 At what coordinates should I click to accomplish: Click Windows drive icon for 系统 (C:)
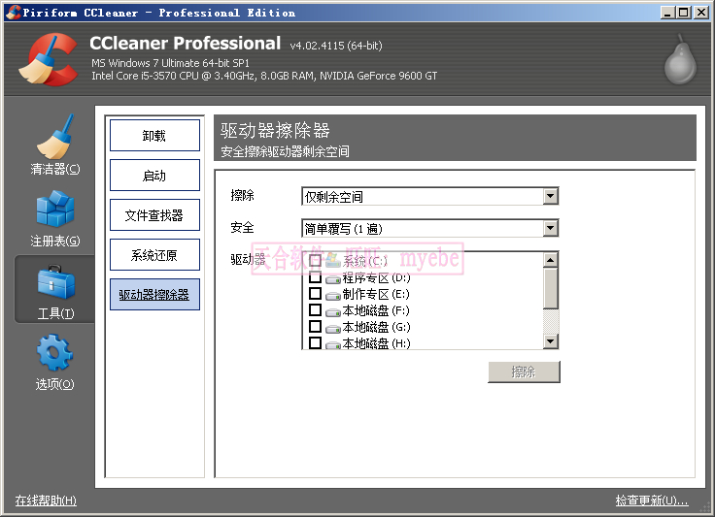pyautogui.click(x=333, y=261)
